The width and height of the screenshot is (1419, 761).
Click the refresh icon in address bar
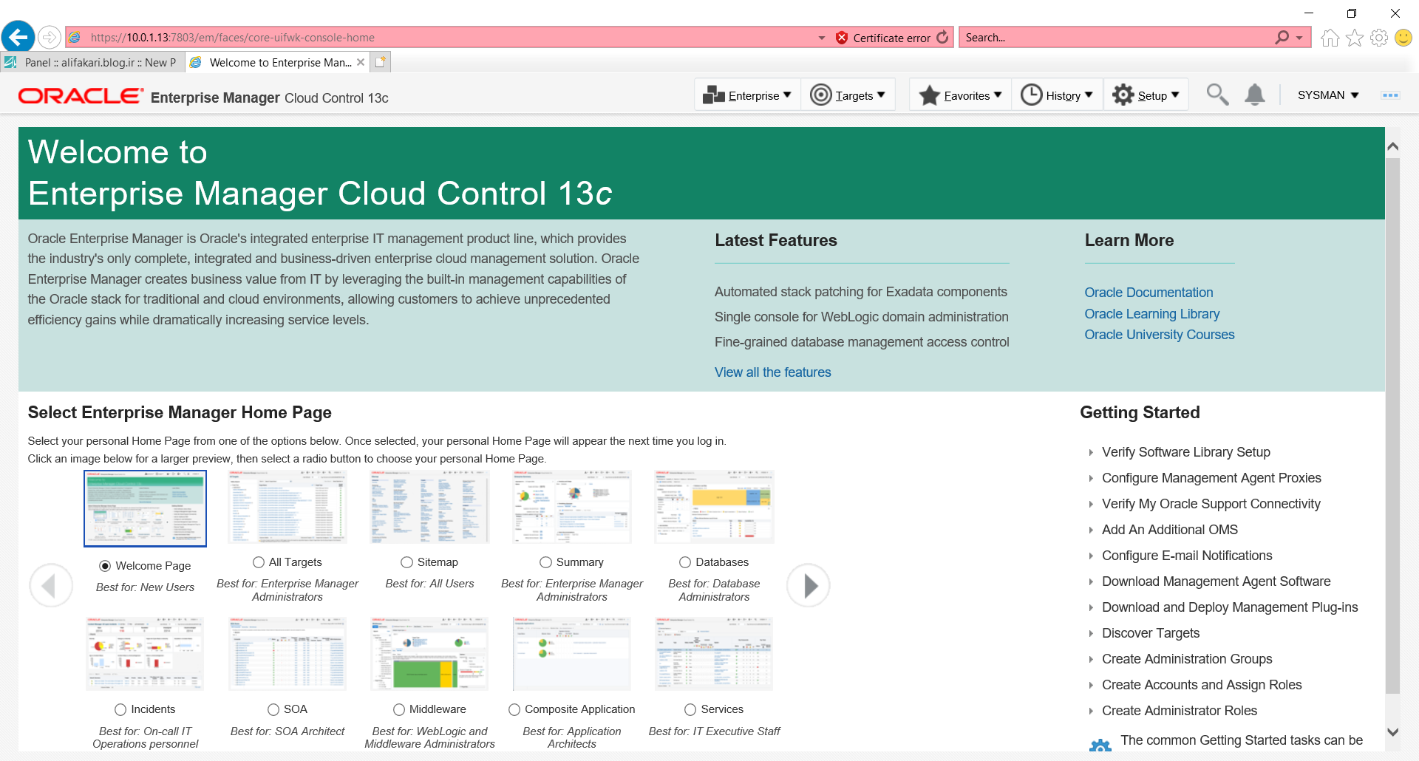(942, 37)
